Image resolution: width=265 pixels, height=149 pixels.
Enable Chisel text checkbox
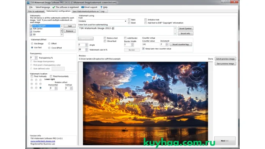pos(105,41)
